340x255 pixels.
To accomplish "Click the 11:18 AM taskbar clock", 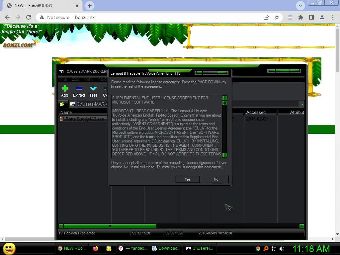I will (311, 249).
